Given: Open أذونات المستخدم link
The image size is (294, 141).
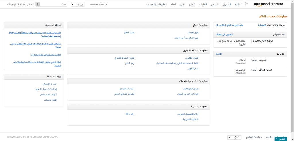Looking at the screenshot, I should (49, 95).
